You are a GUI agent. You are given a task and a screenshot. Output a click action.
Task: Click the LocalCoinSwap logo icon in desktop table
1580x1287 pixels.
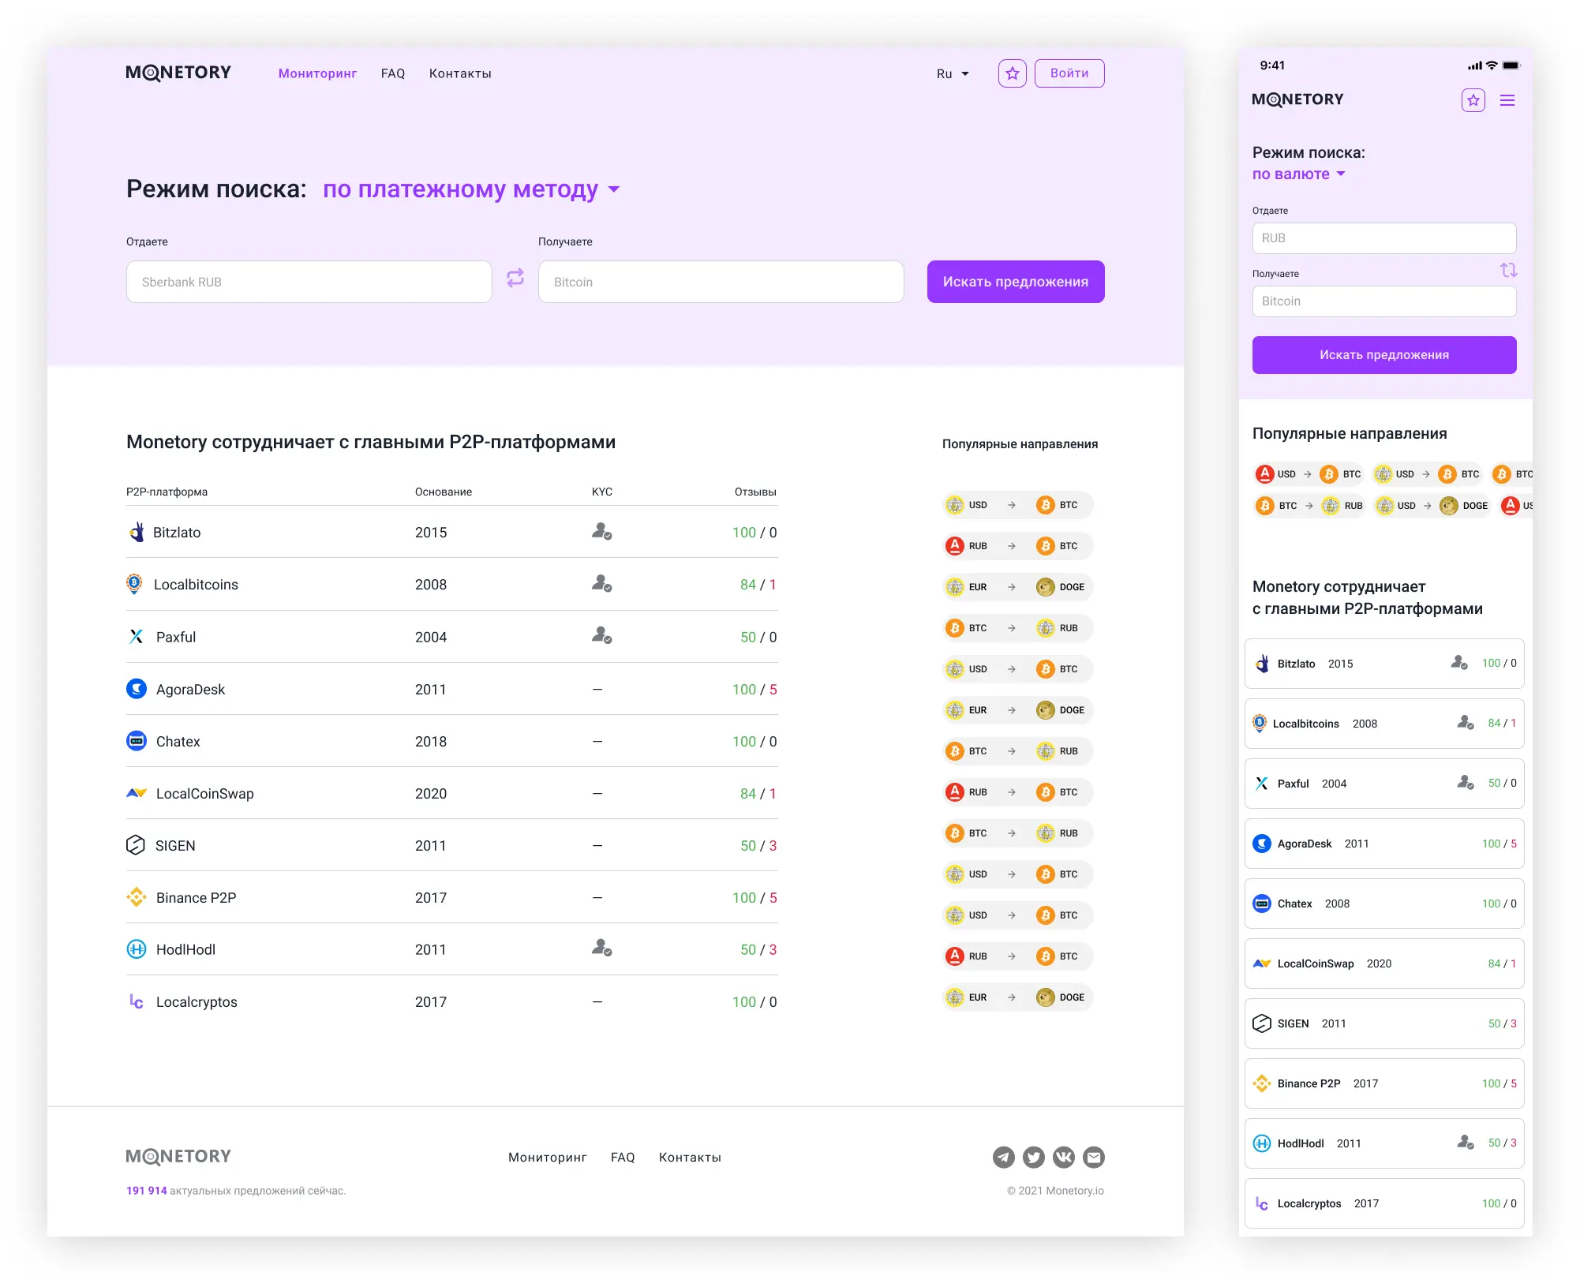tap(137, 793)
